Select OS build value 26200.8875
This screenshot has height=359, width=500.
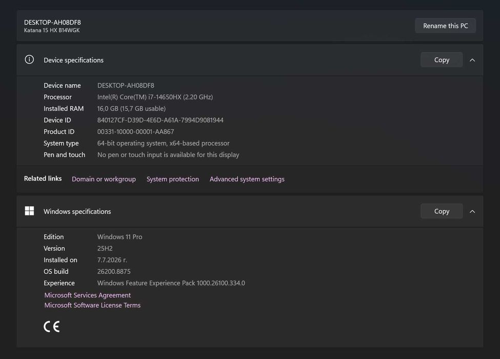click(x=114, y=272)
